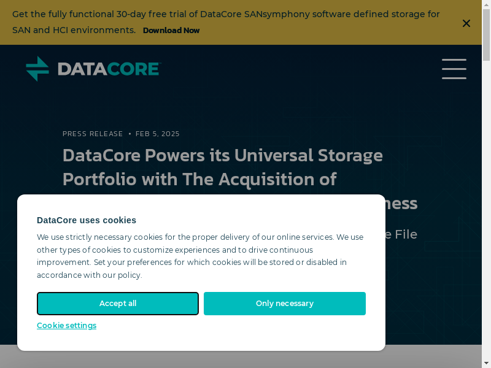Click the DATACORE wordmark text
This screenshot has height=368, width=491.
pyautogui.click(x=109, y=69)
